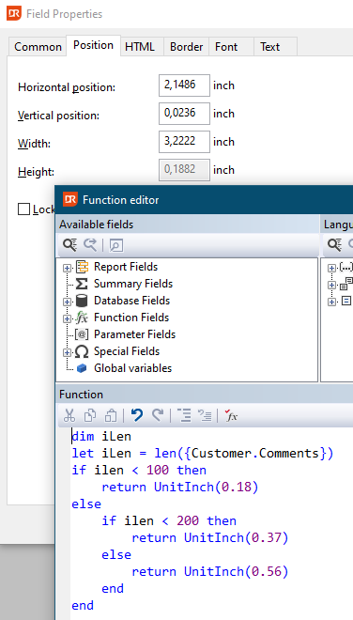Expand the Report Fields node

click(68, 269)
